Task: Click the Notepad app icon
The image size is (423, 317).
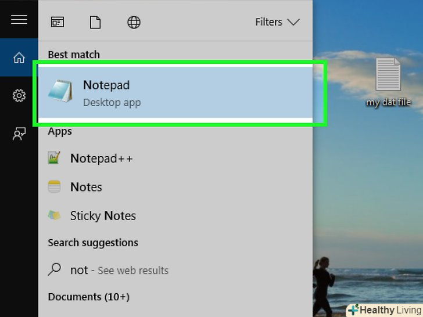Action: (x=60, y=91)
